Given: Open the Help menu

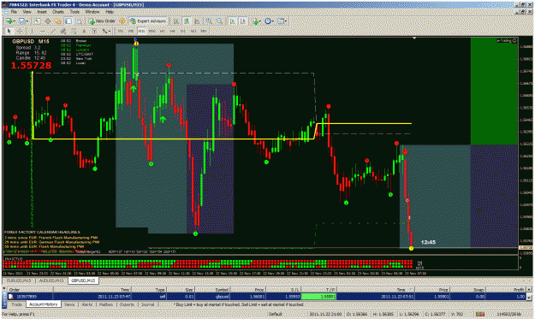Looking at the screenshot, I should pos(110,12).
